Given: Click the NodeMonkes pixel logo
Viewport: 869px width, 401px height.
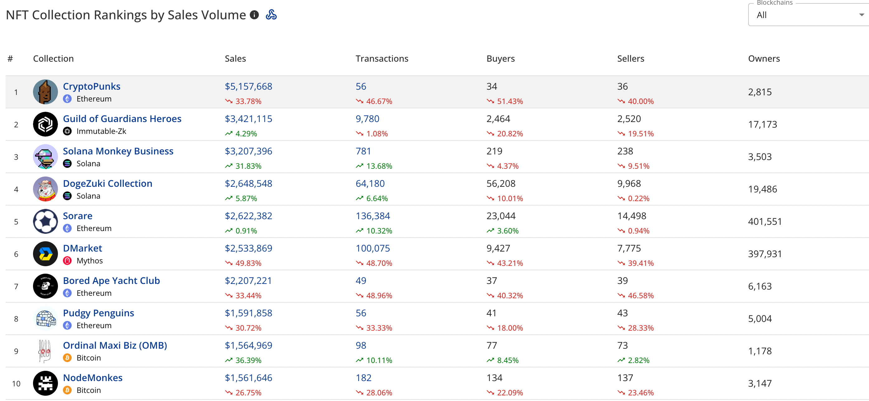Looking at the screenshot, I should 45,384.
